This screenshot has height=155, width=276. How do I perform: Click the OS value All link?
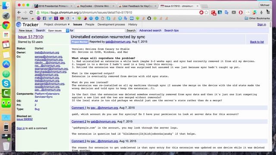click(x=36, y=101)
